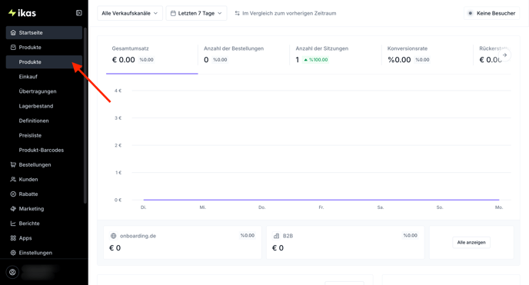Image resolution: width=529 pixels, height=285 pixels.
Task: Show next metric with arrow button
Action: [x=504, y=55]
